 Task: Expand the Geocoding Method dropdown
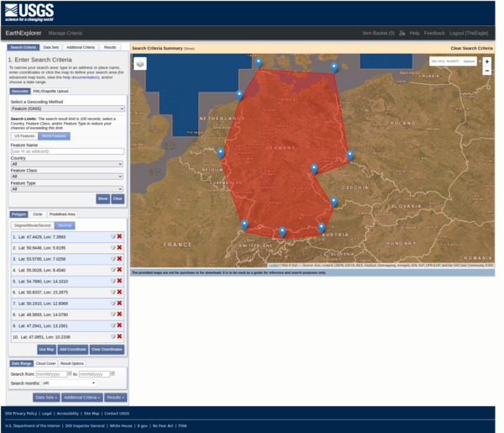point(67,108)
